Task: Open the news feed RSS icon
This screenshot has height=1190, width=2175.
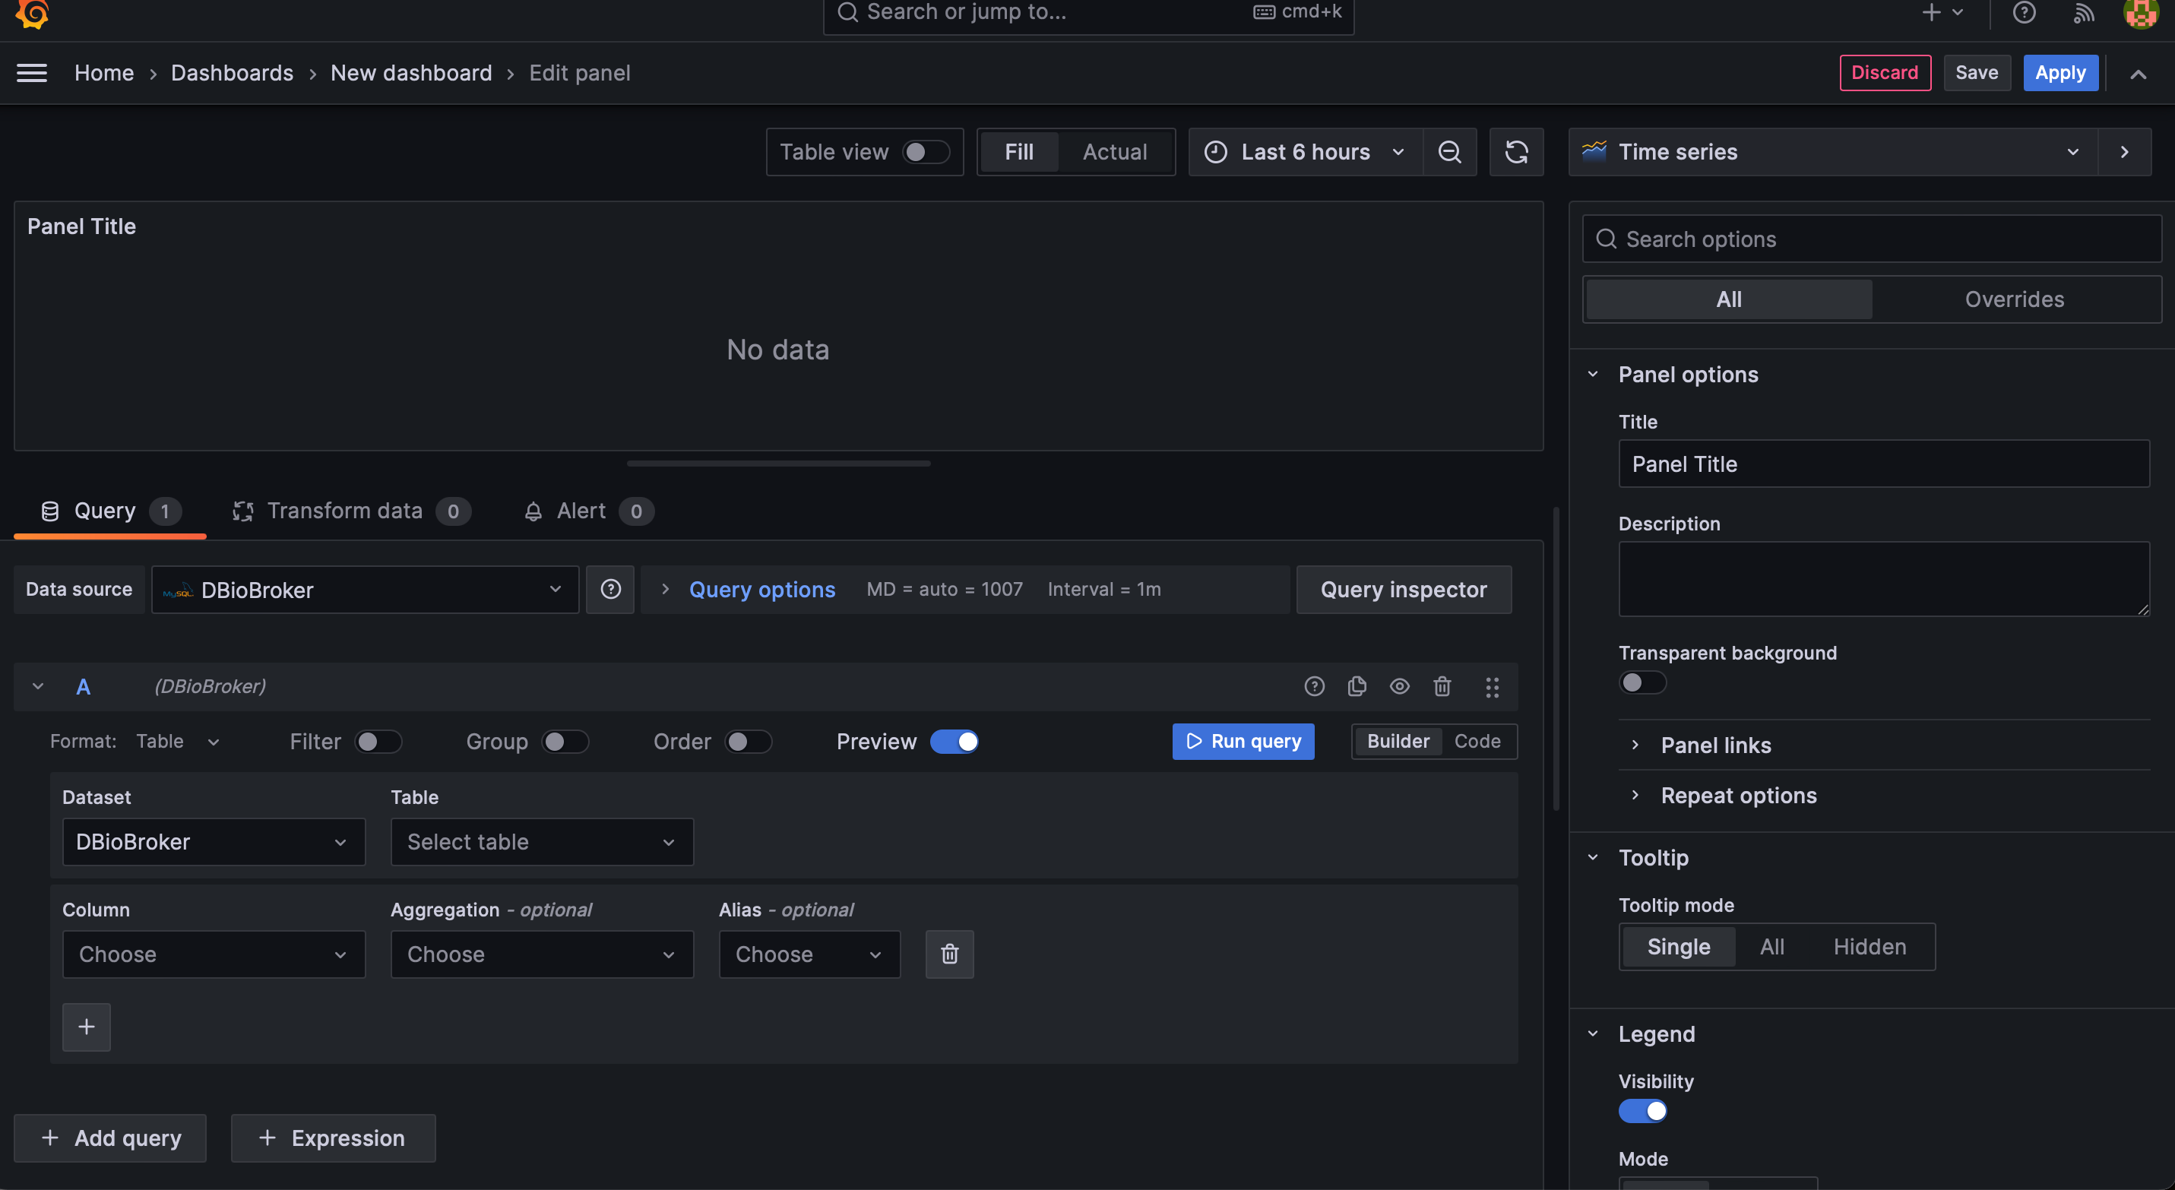Action: click(x=2084, y=13)
